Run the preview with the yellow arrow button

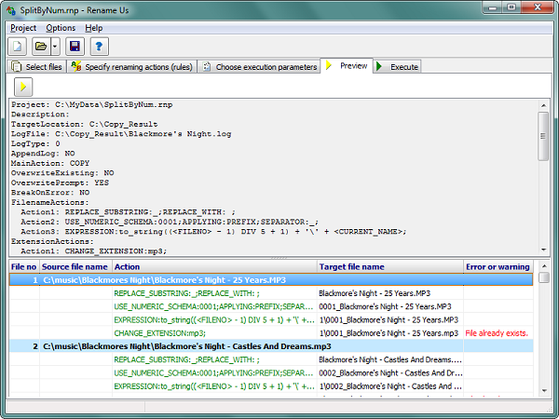pos(23,87)
